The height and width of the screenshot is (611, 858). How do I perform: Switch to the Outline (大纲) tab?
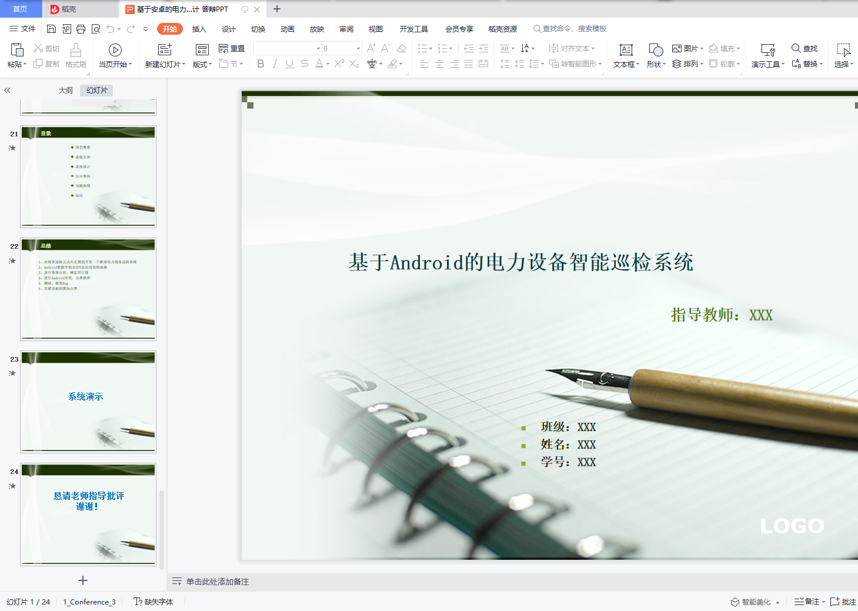[66, 90]
